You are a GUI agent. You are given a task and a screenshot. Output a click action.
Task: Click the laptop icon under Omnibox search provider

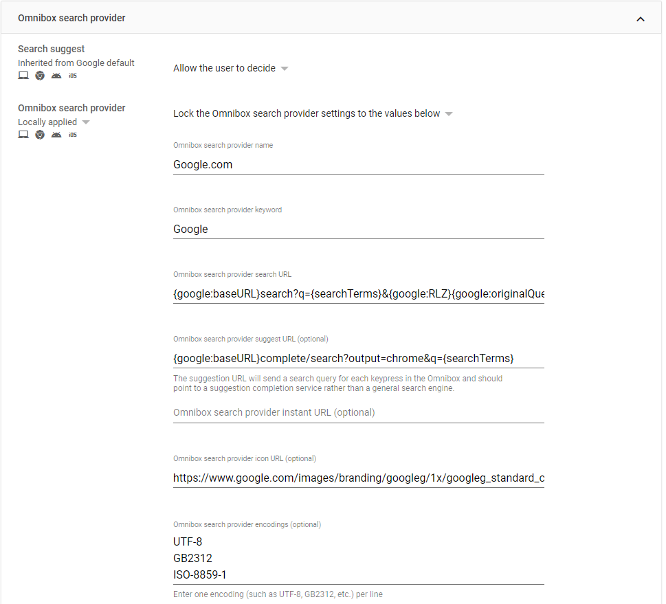(23, 135)
